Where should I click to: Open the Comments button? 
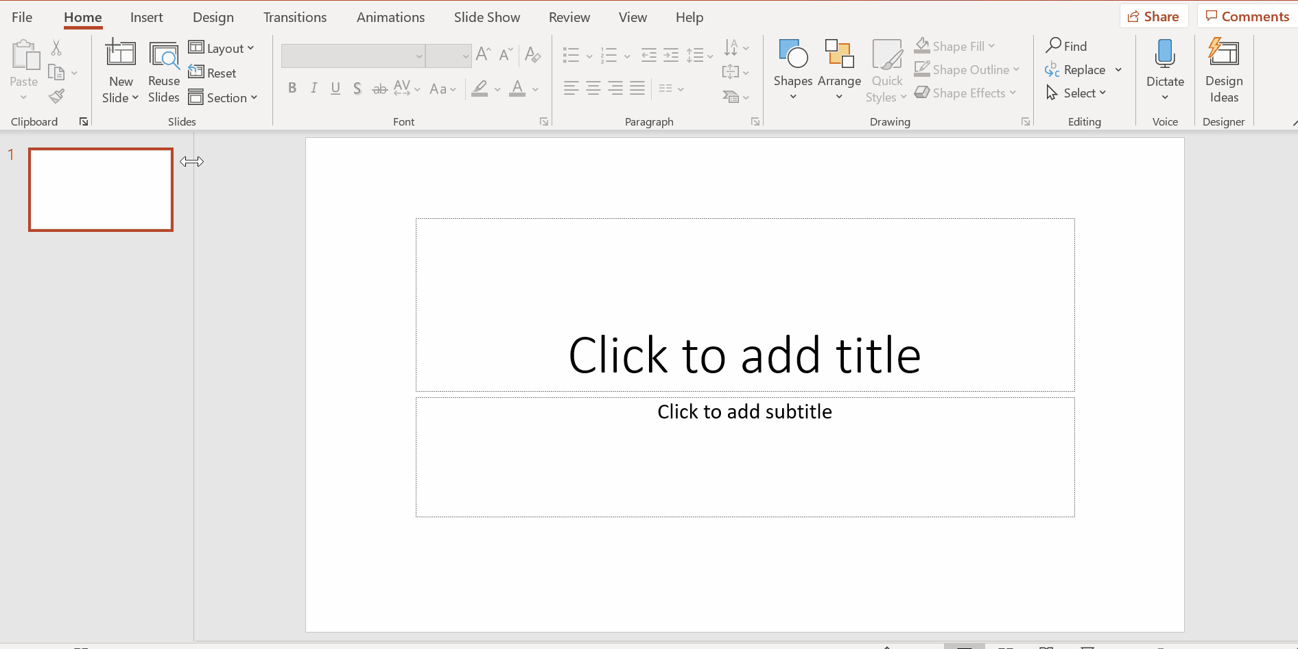(x=1247, y=16)
